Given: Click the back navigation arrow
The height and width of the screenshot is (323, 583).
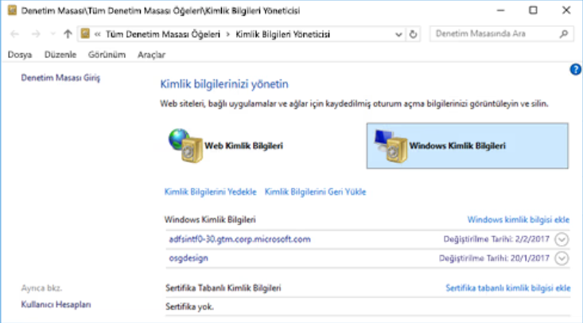Looking at the screenshot, I should click(15, 34).
